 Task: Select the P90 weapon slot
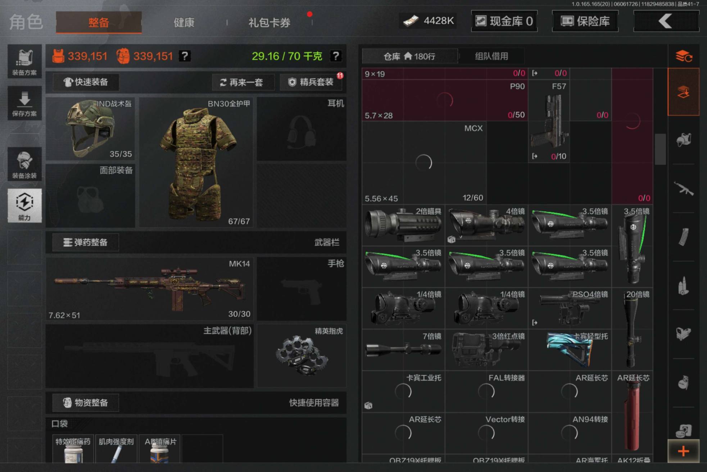445,100
